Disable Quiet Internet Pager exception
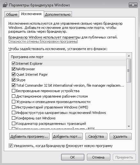 [13, 74]
